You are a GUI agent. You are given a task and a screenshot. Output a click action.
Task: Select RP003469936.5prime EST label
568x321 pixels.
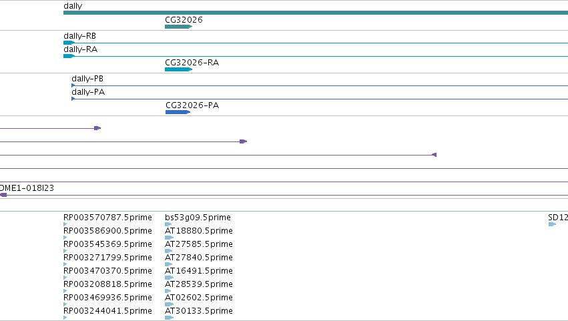point(107,298)
